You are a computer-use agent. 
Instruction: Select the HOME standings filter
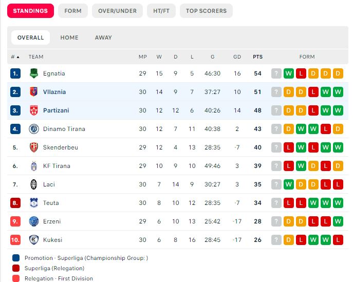pyautogui.click(x=69, y=37)
